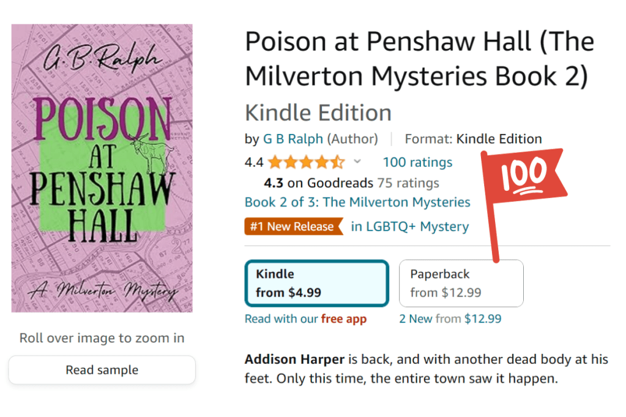Open the star rating breakdown dropdown
626x417 pixels.
[x=358, y=161]
